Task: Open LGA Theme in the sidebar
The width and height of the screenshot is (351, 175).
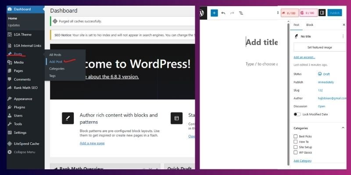Action: tap(22, 35)
